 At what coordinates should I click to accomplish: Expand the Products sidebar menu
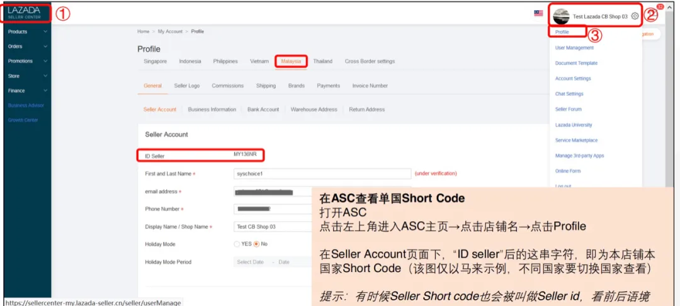(x=27, y=31)
